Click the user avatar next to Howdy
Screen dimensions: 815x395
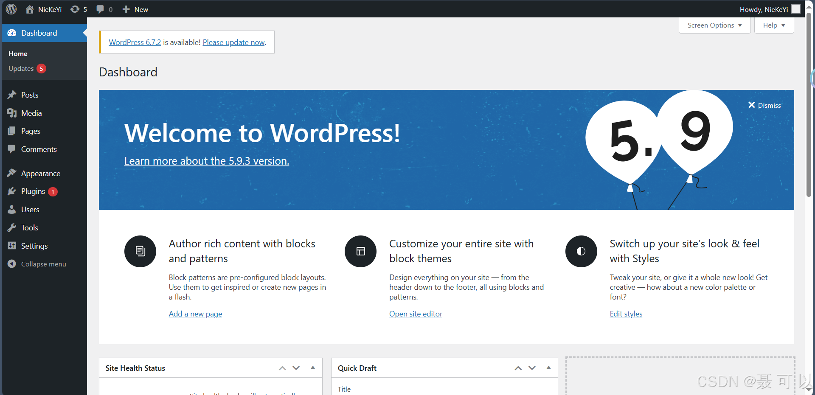tap(796, 9)
